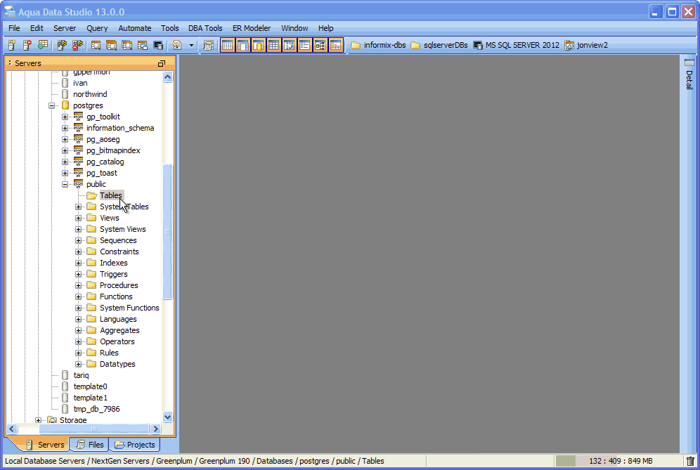The height and width of the screenshot is (470, 700).
Task: Toggle the first highlighted grid view button
Action: coord(227,45)
